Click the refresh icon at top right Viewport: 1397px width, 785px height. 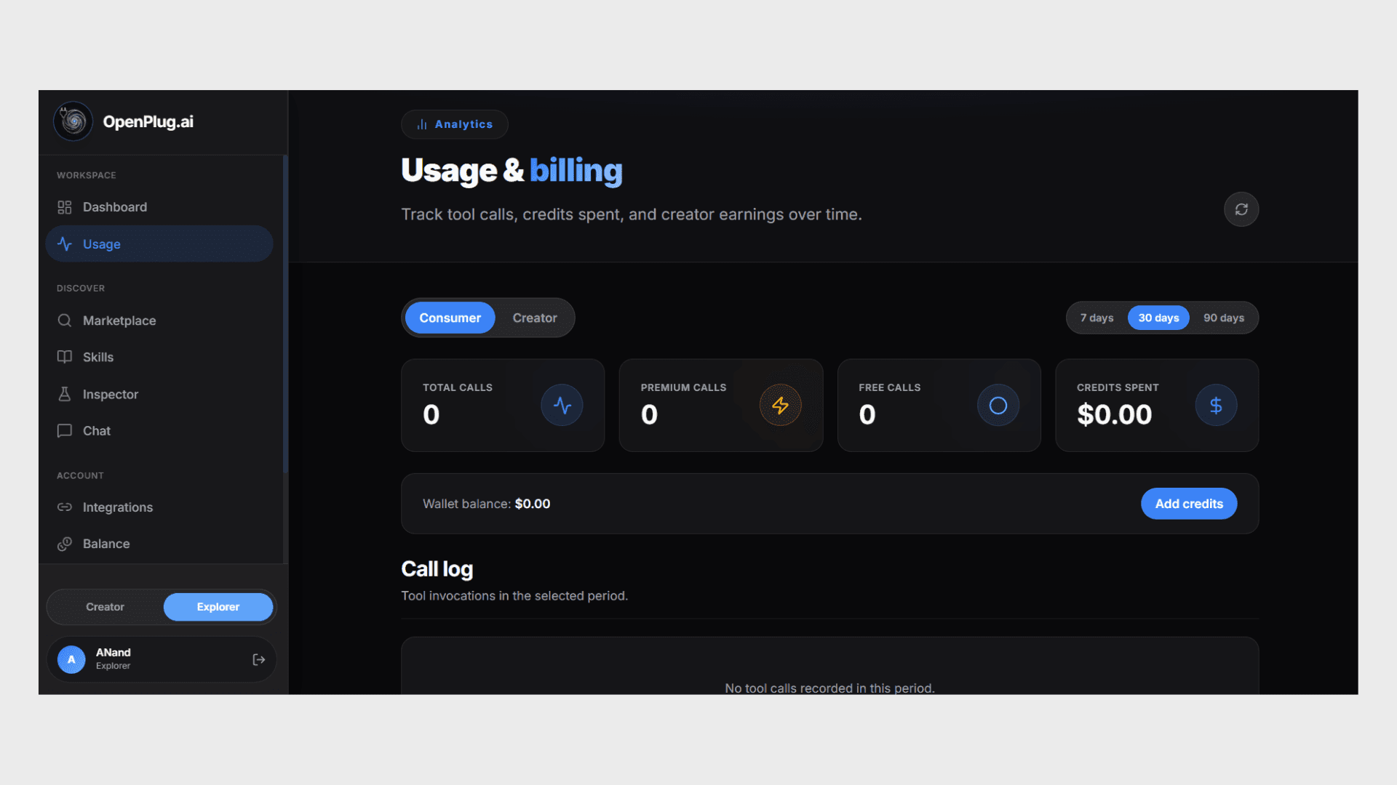[1241, 209]
